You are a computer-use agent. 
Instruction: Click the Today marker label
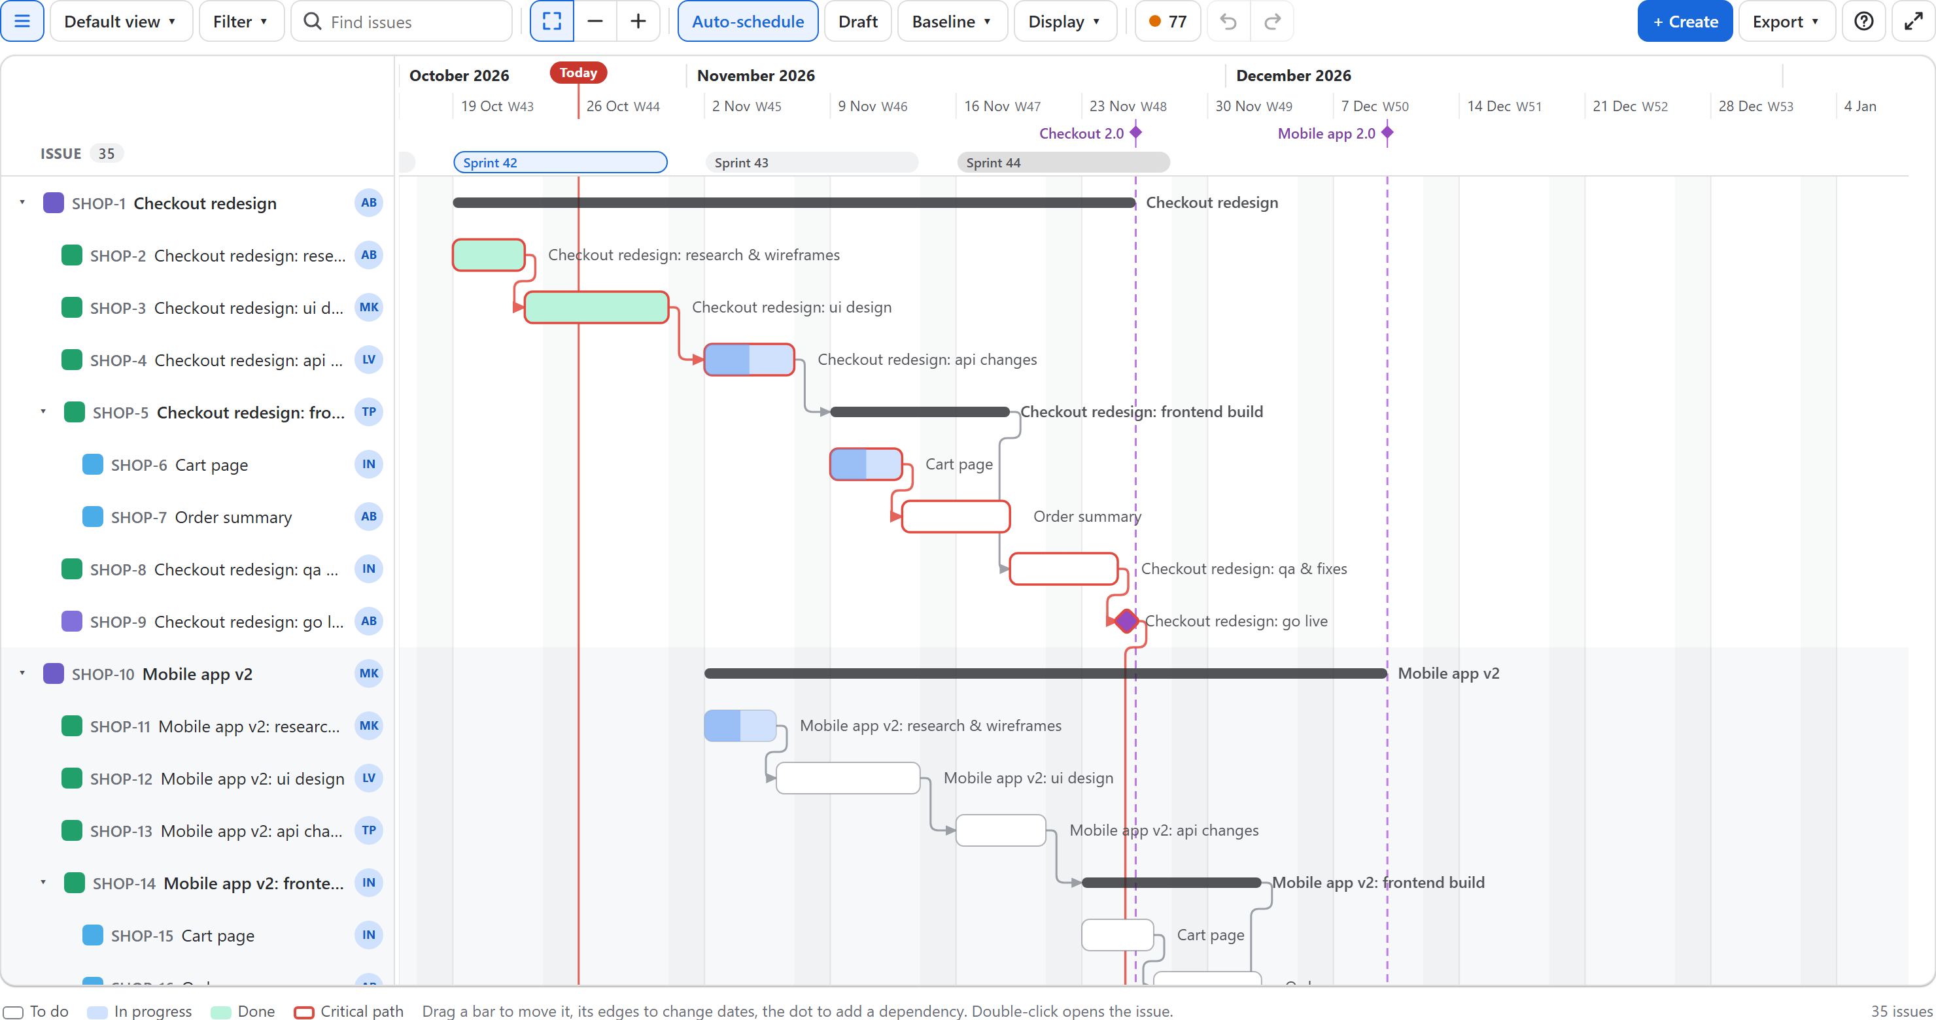tap(579, 73)
